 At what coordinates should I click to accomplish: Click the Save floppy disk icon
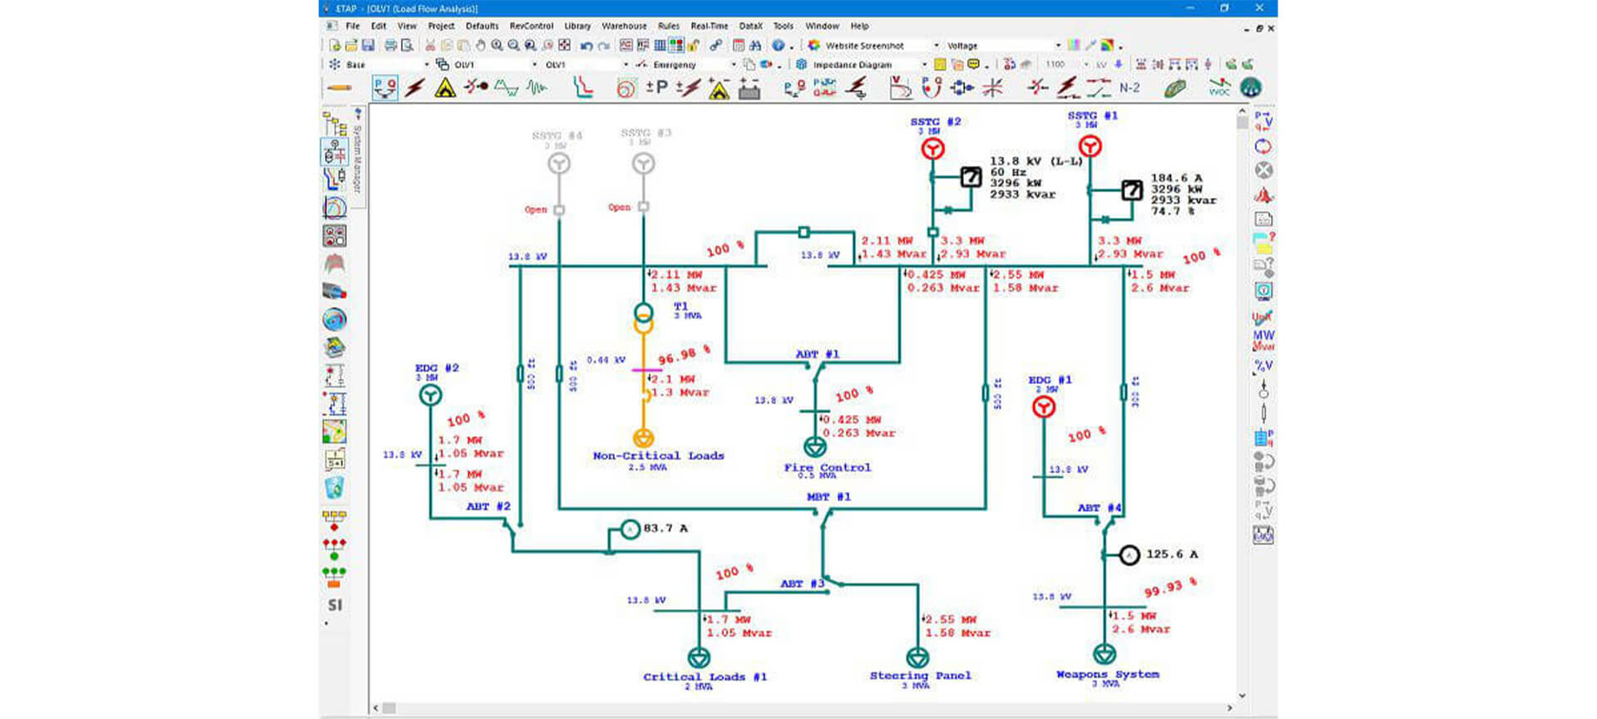[x=368, y=46]
